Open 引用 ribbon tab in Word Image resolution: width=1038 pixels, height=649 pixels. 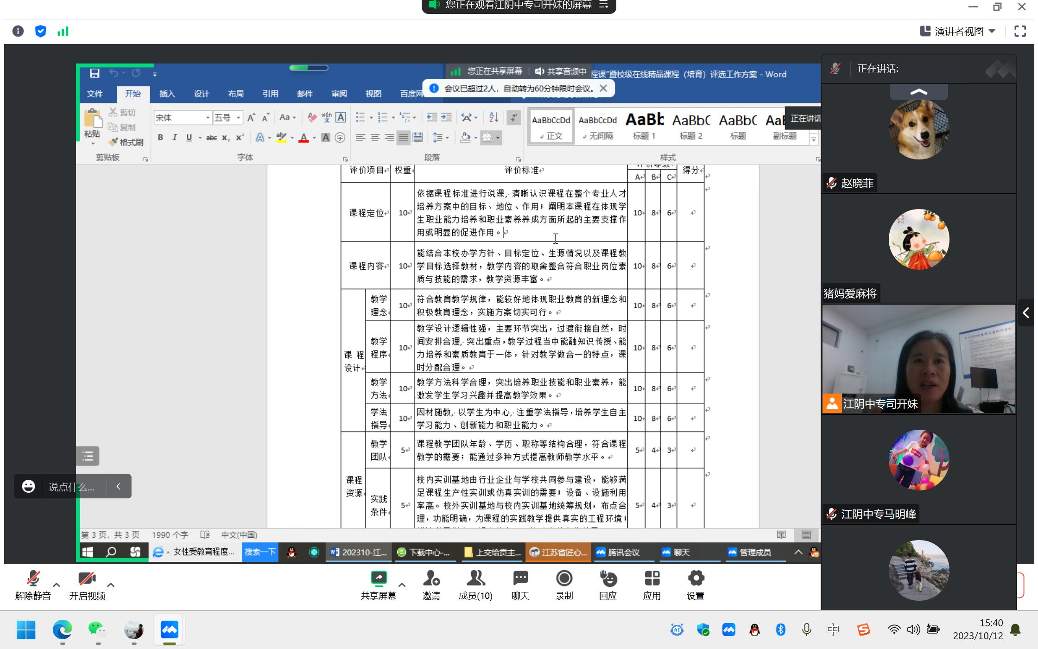pos(270,94)
